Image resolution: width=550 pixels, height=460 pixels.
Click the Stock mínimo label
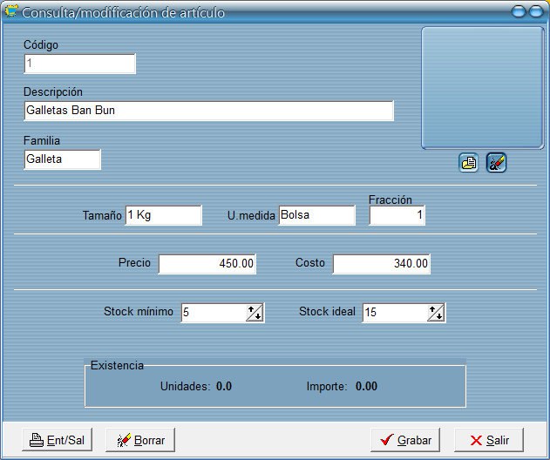click(139, 311)
